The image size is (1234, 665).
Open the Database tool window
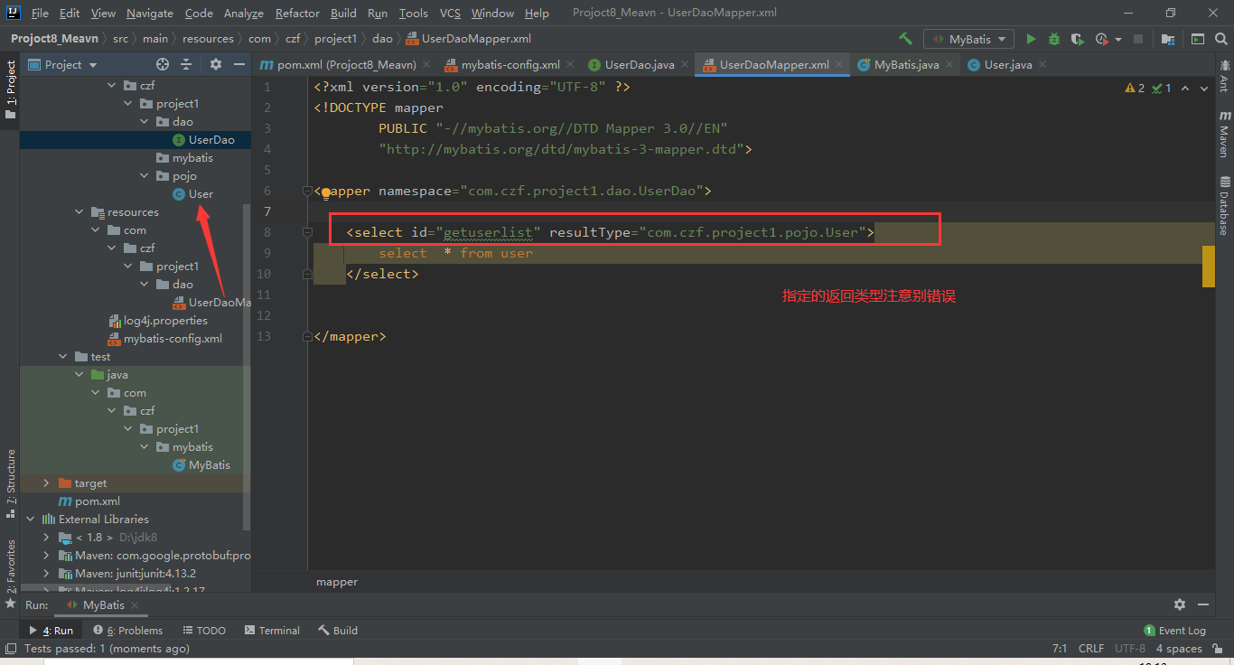tap(1224, 205)
